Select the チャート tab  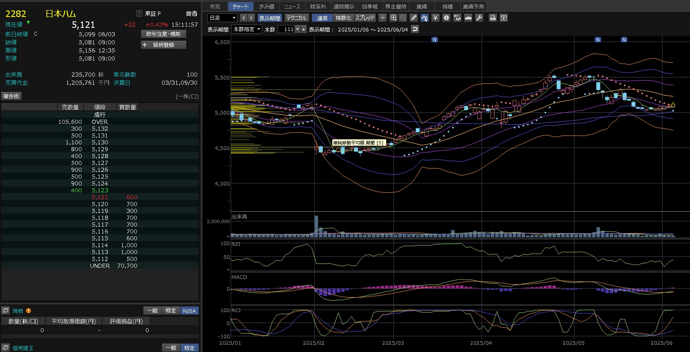click(241, 6)
